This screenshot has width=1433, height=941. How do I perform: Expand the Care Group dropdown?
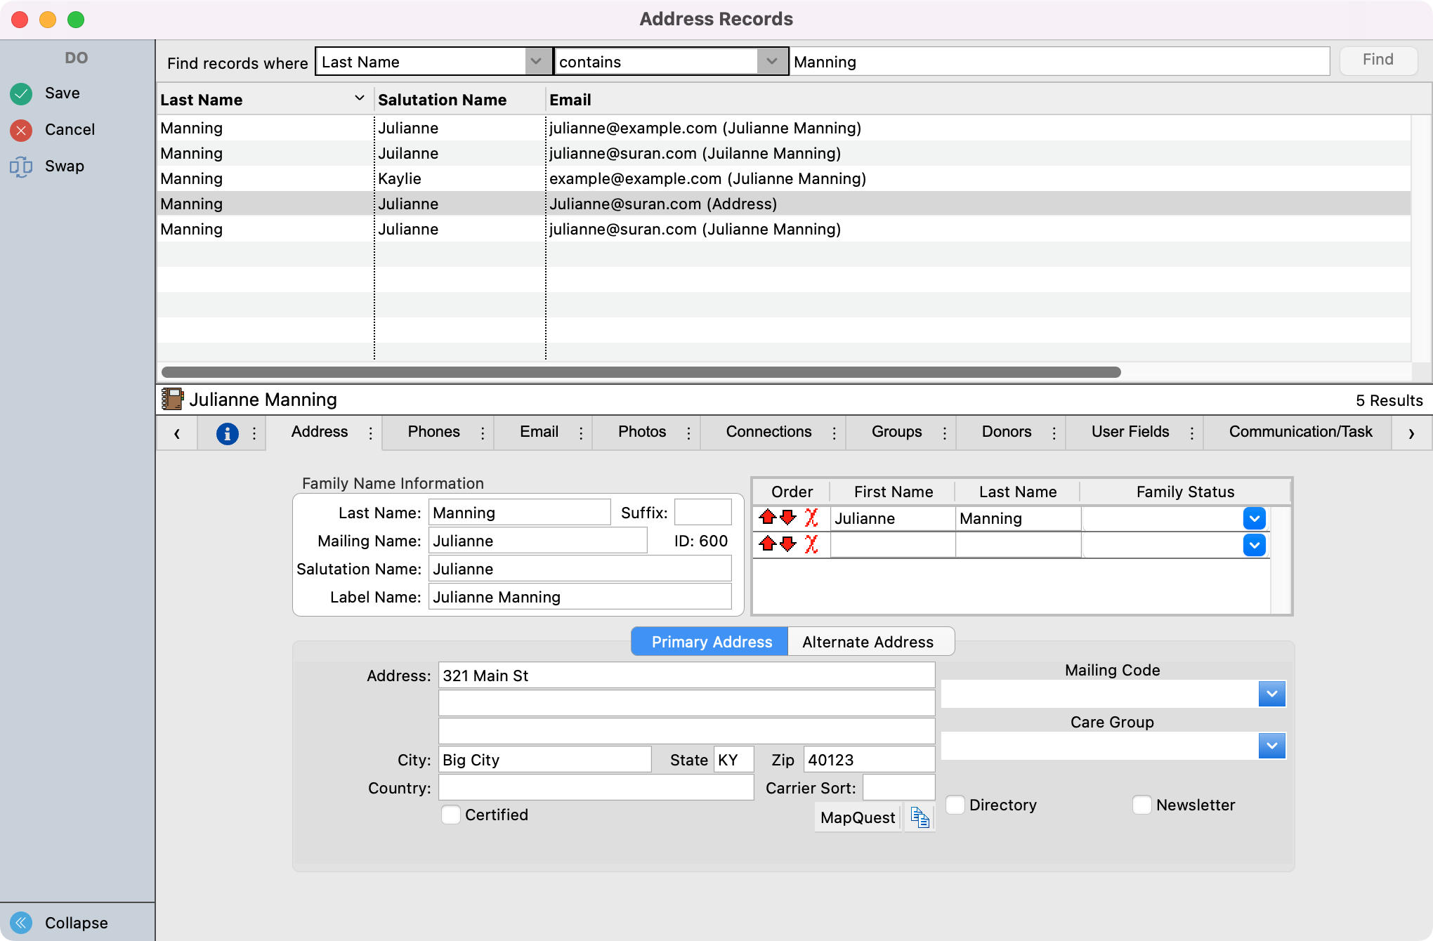point(1271,746)
